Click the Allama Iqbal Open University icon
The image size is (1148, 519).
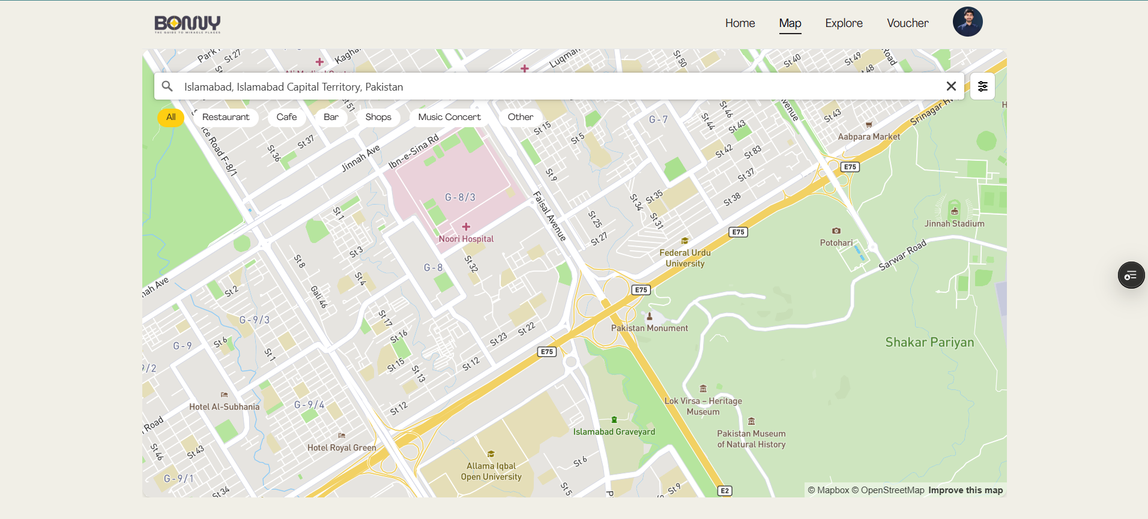(491, 454)
